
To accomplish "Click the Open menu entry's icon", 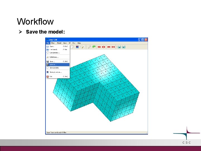I will coord(47,46).
